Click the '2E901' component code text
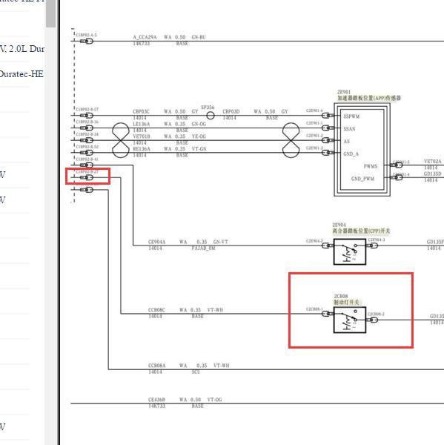This screenshot has height=445, width=444. click(x=344, y=92)
